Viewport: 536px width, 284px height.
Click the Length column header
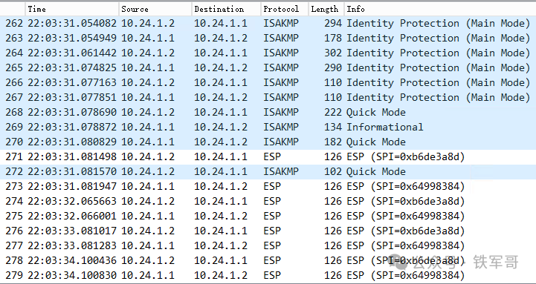click(326, 9)
